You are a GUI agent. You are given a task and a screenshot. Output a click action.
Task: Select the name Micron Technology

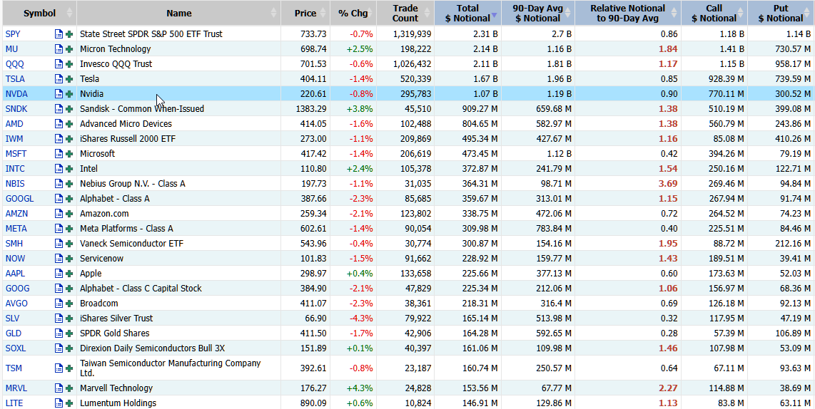click(116, 49)
